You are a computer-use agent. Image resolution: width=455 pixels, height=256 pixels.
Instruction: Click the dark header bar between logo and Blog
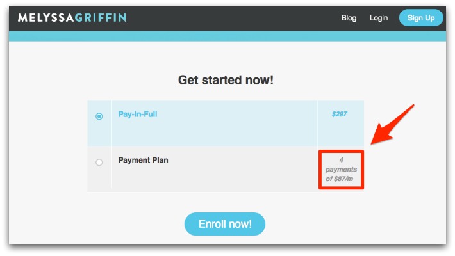click(232, 18)
